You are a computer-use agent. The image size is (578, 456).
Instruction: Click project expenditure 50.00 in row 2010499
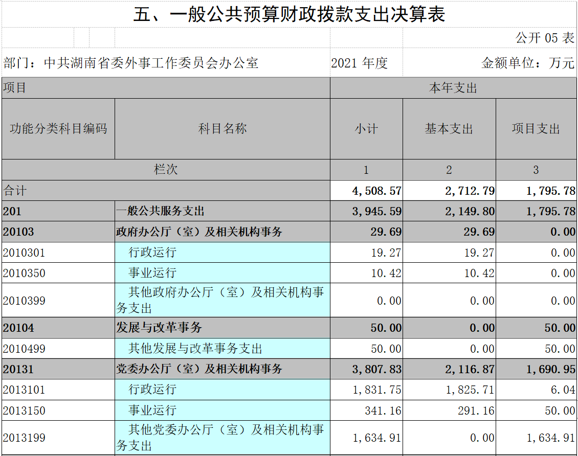coord(537,349)
